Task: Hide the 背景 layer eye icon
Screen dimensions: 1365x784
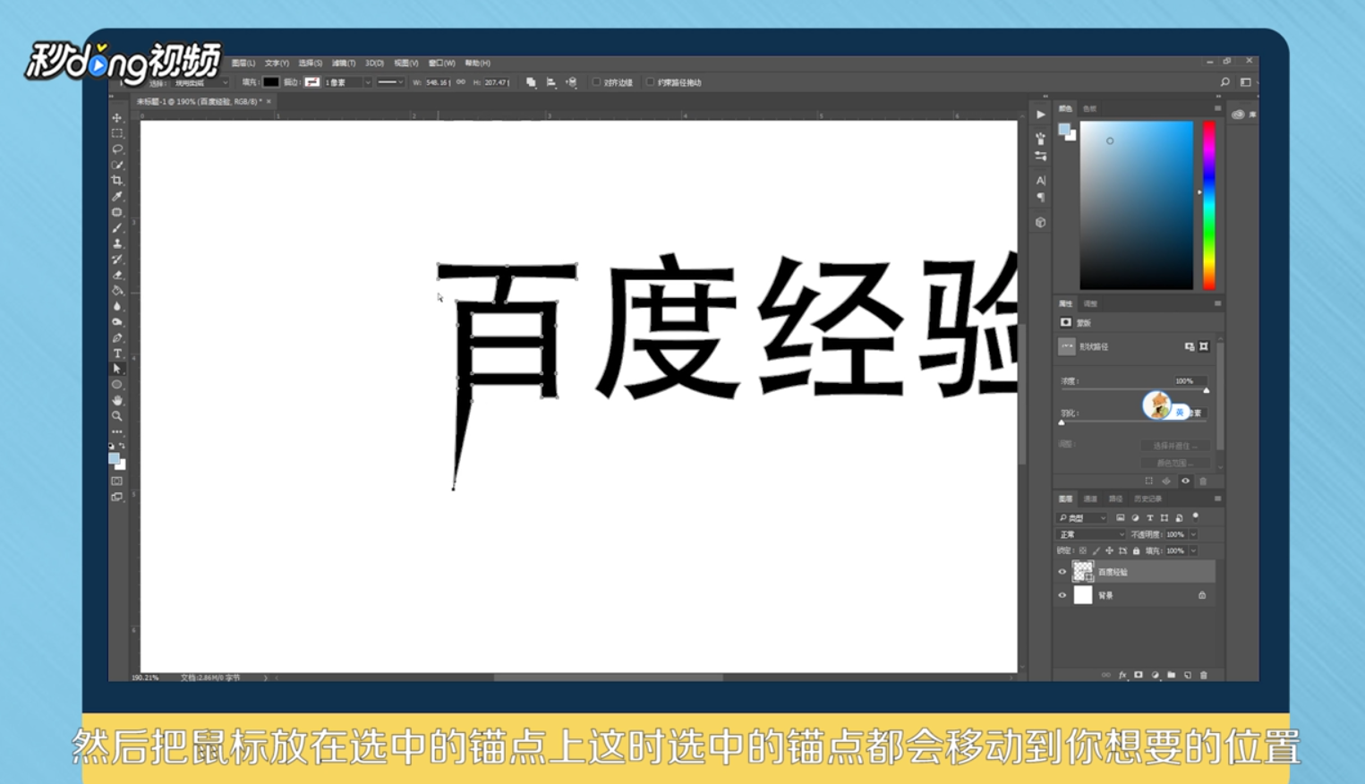Action: tap(1062, 595)
